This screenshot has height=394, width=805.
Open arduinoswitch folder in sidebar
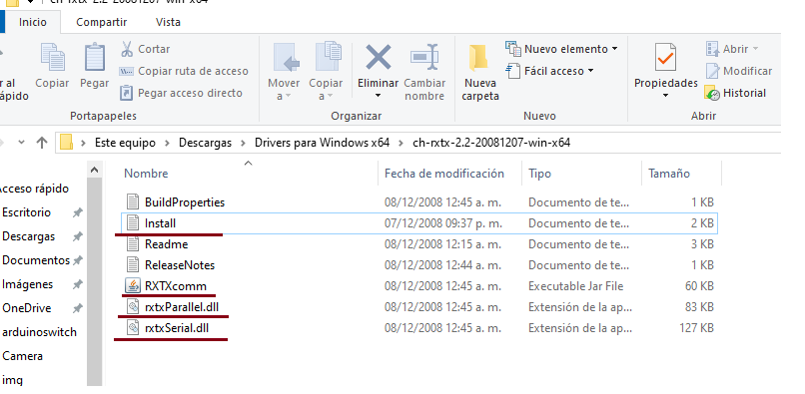click(39, 332)
